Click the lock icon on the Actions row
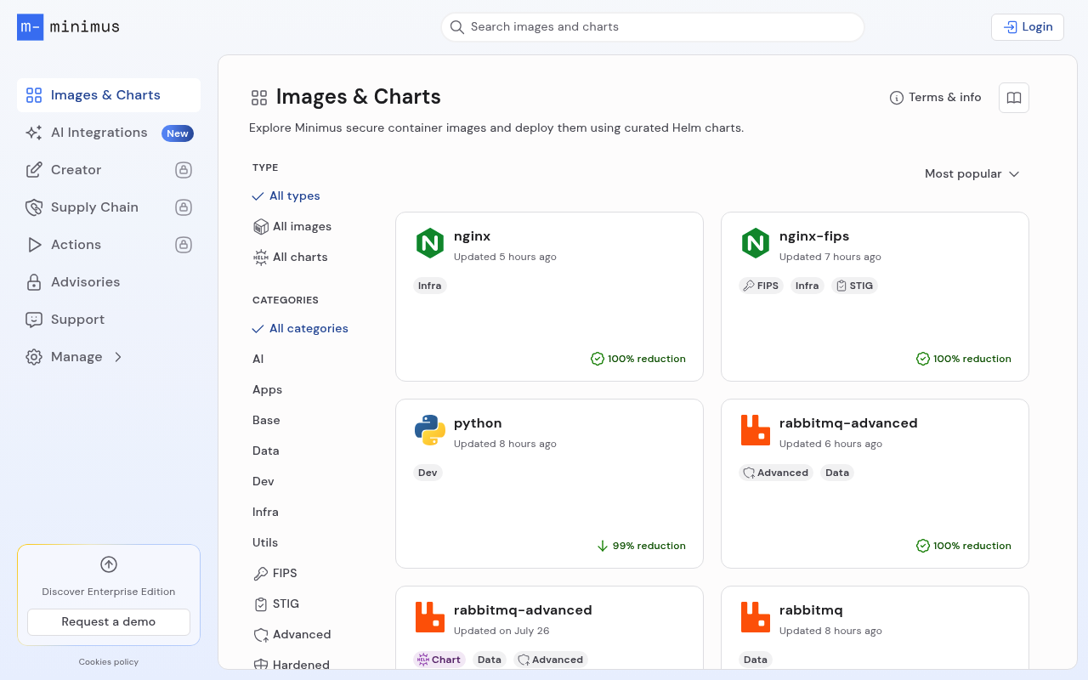 coord(183,245)
